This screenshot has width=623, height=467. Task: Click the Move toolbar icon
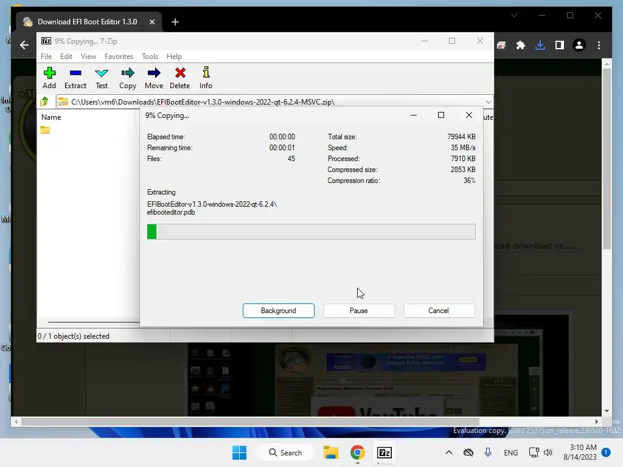point(154,77)
